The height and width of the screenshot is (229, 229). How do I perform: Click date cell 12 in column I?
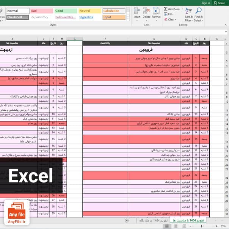click(53, 124)
